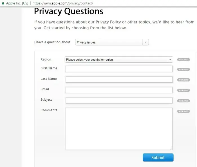Click the green padlock security icon
This screenshot has width=197, height=167.
tap(3, 3)
